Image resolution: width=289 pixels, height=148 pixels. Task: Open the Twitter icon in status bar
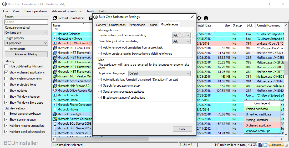[x=265, y=145]
